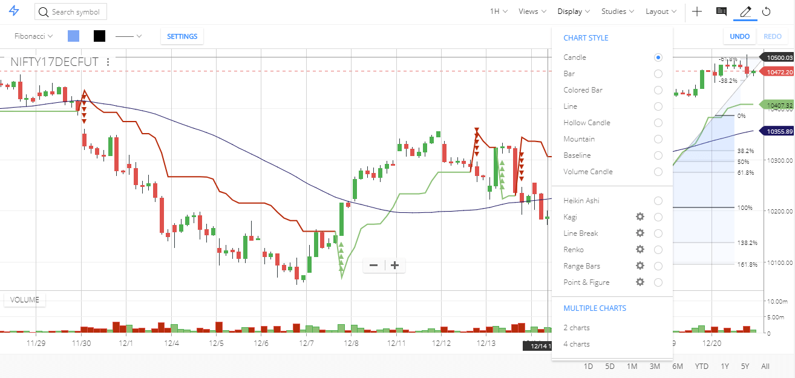Image resolution: width=795 pixels, height=378 pixels.
Task: Select Renko radio button
Action: tap(658, 250)
